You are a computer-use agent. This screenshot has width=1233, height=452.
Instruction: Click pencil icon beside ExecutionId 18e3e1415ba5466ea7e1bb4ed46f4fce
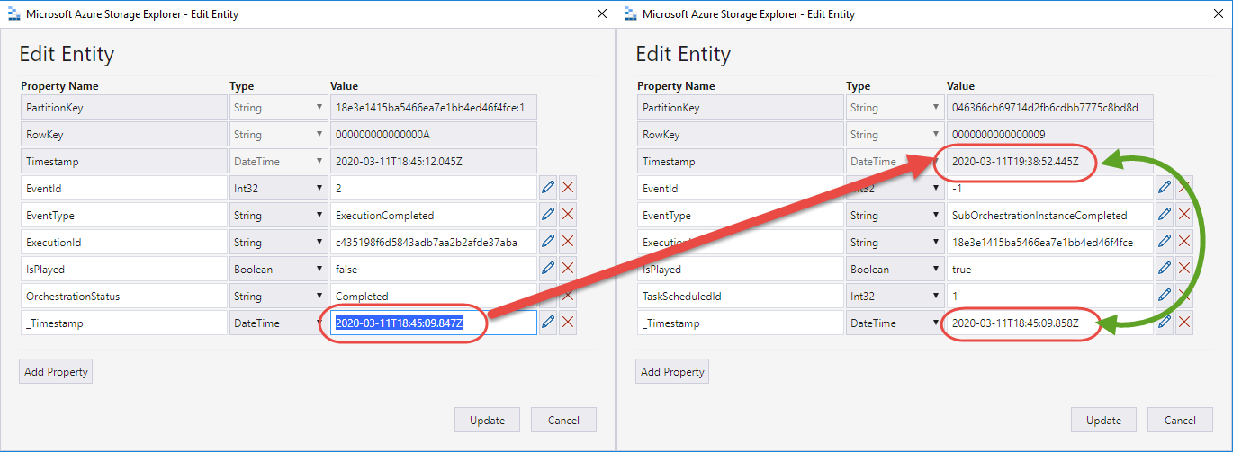pyautogui.click(x=1165, y=242)
